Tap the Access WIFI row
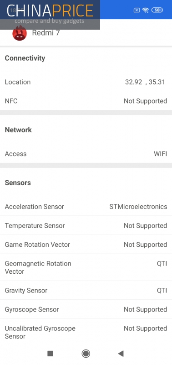Viewport: 172px width, 365px height. tap(86, 154)
